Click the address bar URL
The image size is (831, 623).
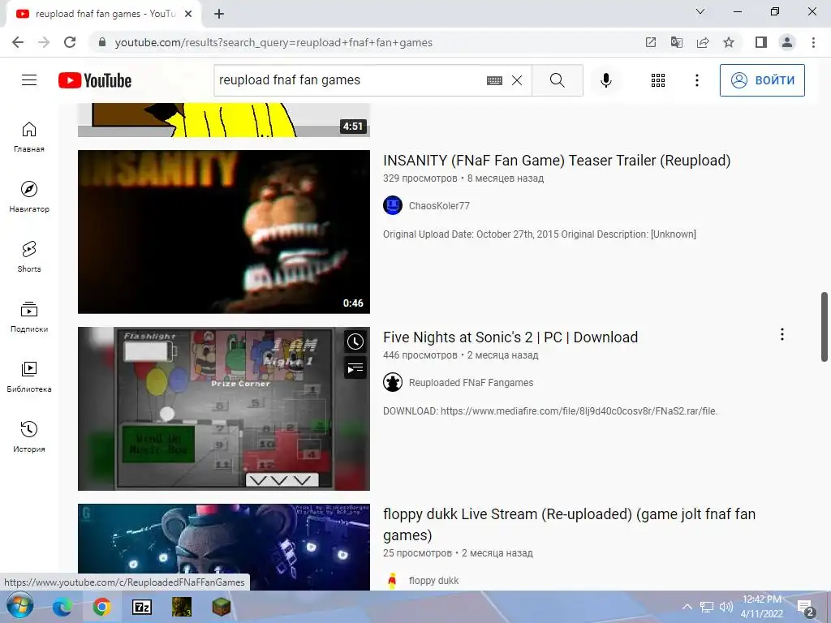coord(273,42)
